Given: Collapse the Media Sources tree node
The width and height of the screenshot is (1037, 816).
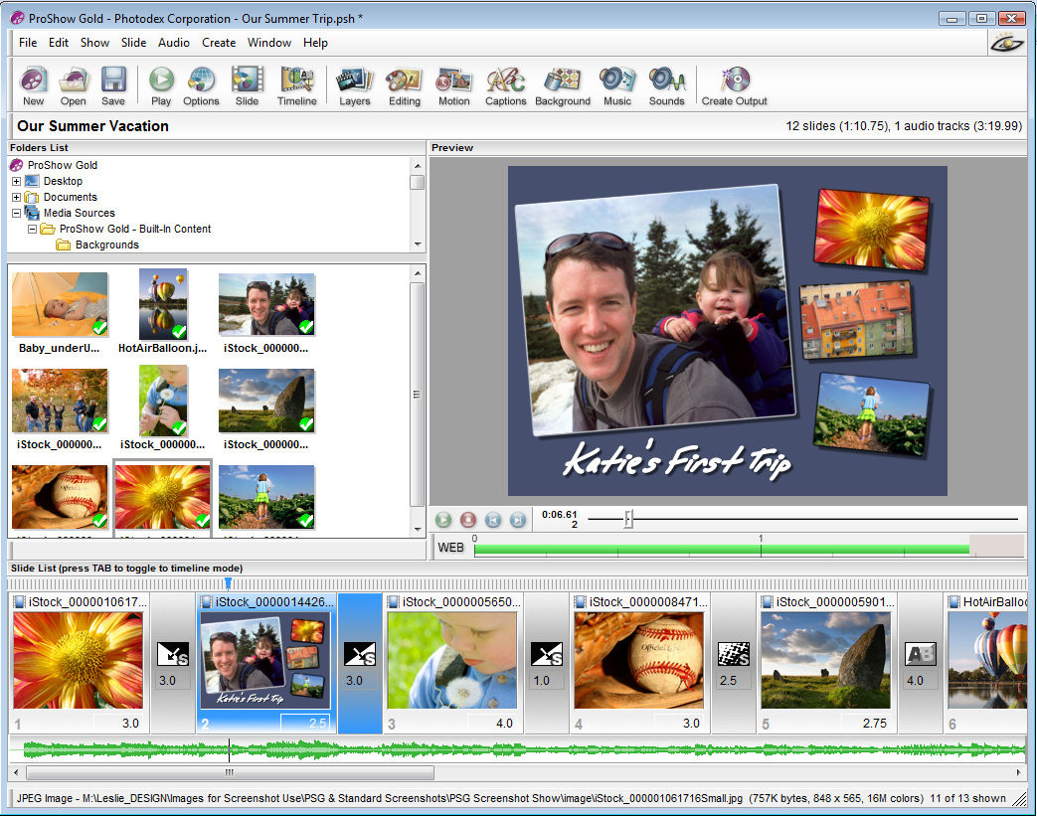Looking at the screenshot, I should pos(17,214).
